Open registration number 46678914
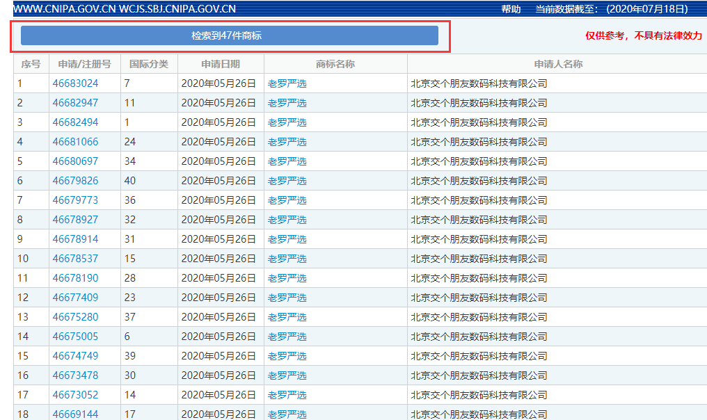Image resolution: width=707 pixels, height=420 pixels. coord(75,239)
